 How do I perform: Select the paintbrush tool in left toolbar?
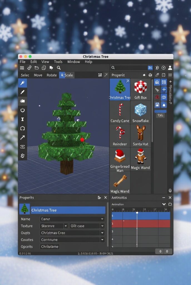coord(23,92)
